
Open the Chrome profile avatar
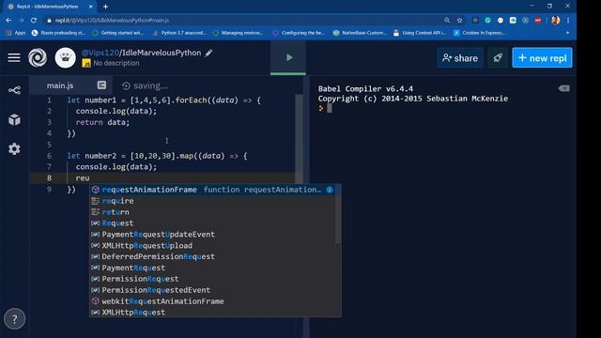[555, 21]
